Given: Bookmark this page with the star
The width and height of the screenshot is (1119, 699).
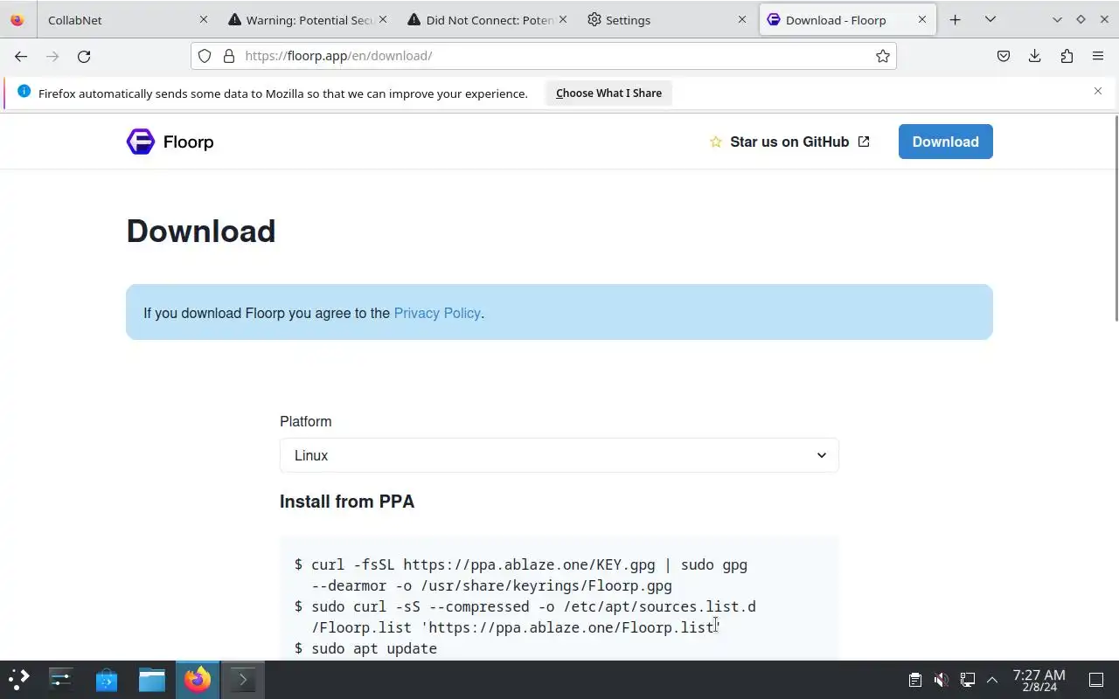Looking at the screenshot, I should 883,56.
